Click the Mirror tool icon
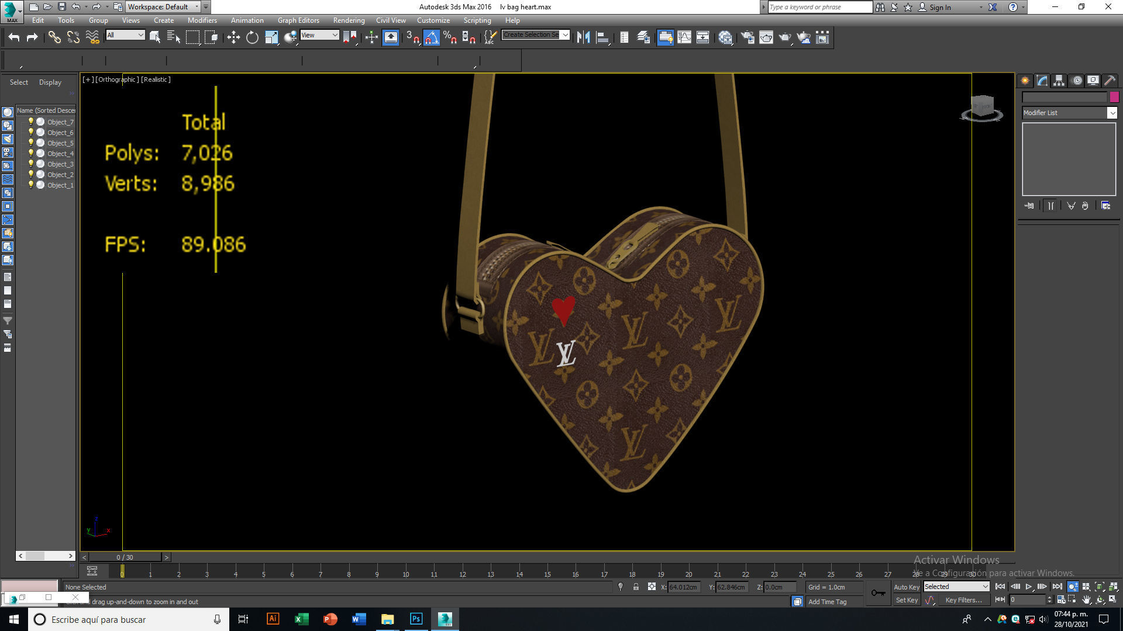The height and width of the screenshot is (631, 1123). point(583,37)
